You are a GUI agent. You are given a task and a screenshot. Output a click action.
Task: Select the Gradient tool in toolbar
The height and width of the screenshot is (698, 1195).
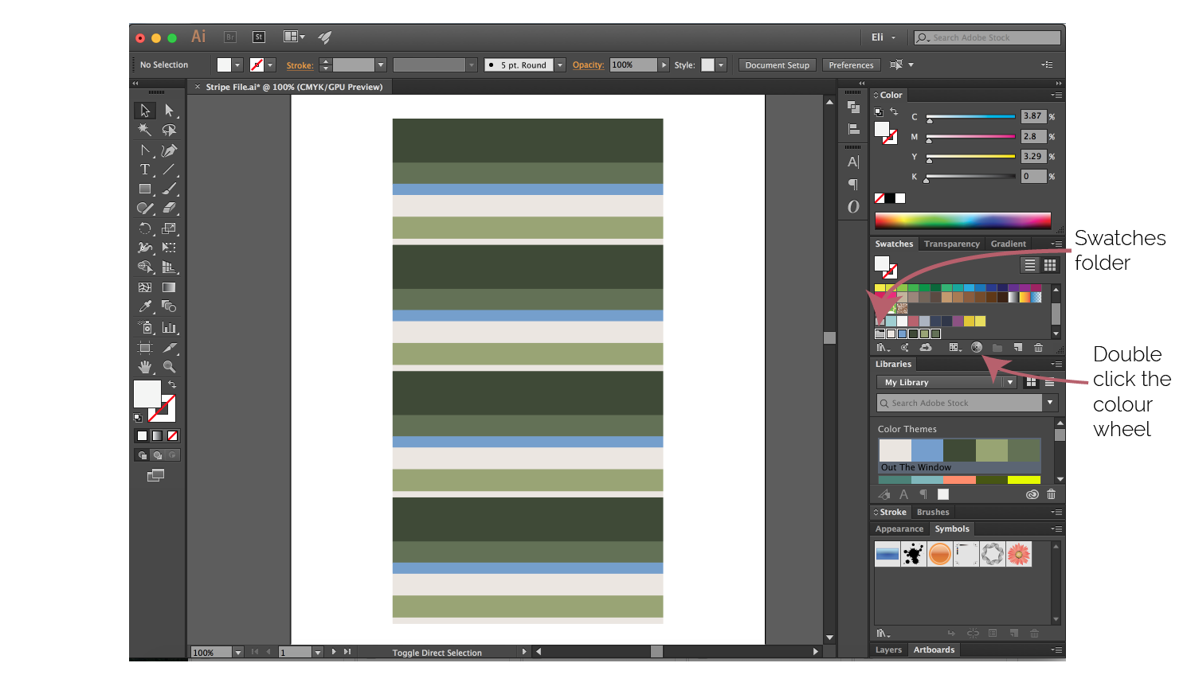tap(169, 287)
